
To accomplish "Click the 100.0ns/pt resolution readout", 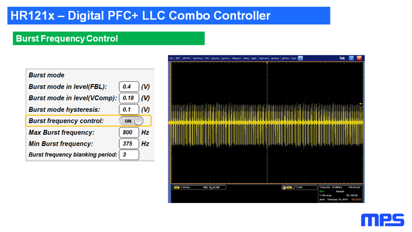I will click(354, 187).
